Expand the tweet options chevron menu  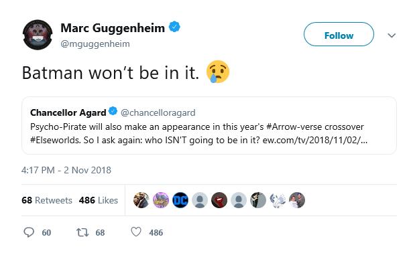coord(392,35)
